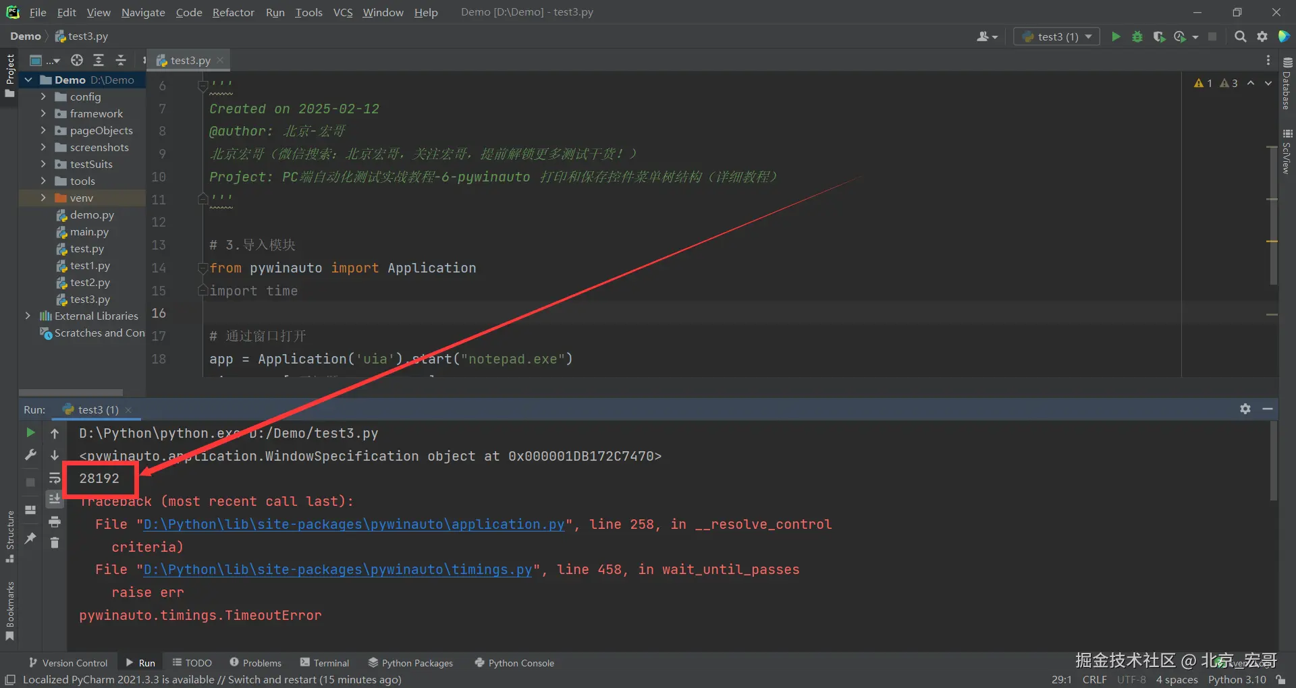Pin the Run tab
Image resolution: width=1296 pixels, height=688 pixels.
[30, 538]
